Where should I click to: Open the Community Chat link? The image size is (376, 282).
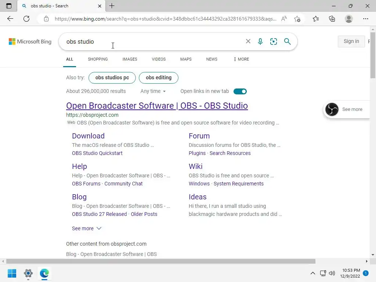123,184
